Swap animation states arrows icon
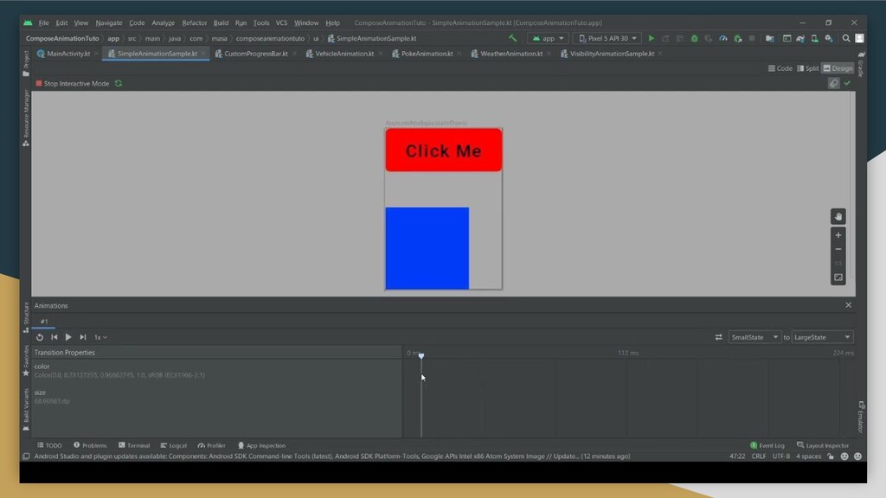 [x=719, y=337]
